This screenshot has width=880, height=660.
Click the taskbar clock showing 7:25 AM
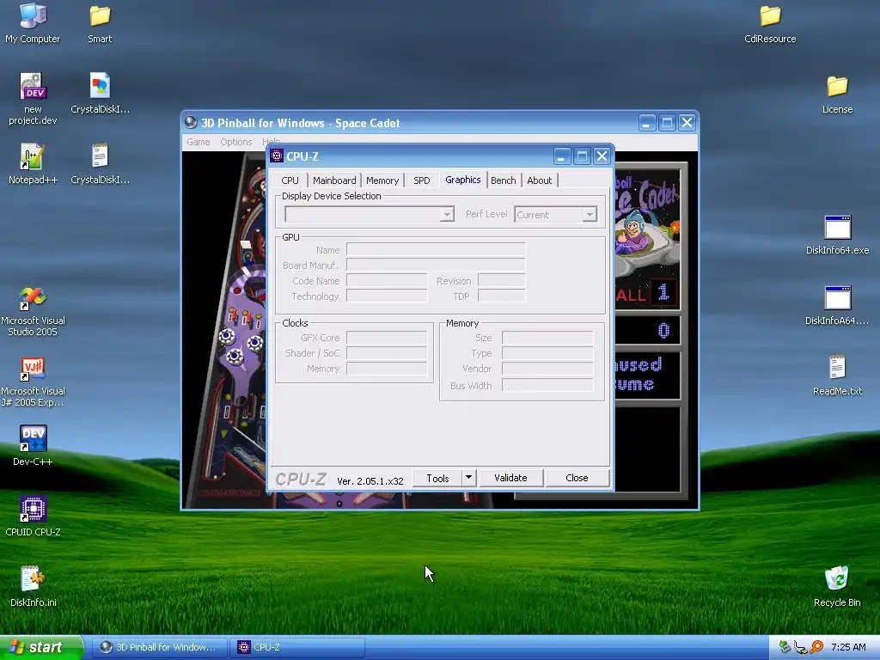click(x=848, y=647)
